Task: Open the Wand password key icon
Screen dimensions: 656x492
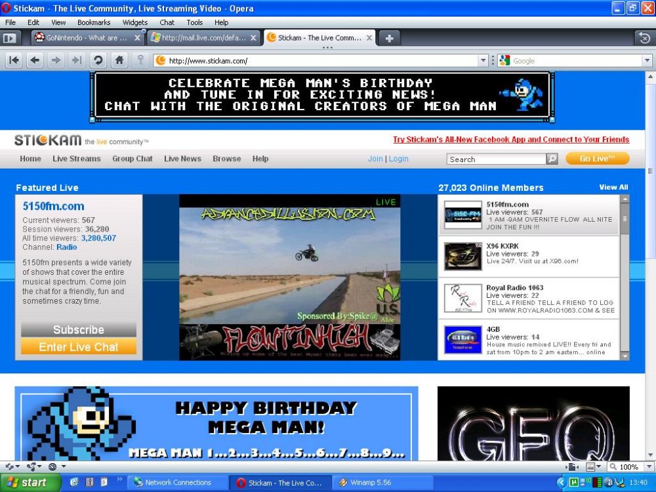Action: coord(140,60)
